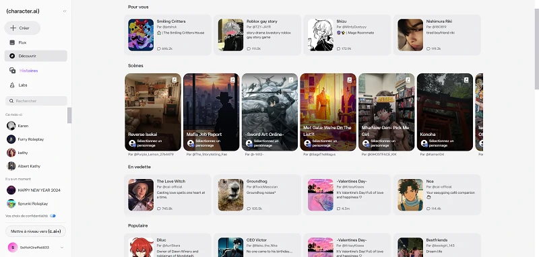
Task: Open the Konoha scene
Action: pyautogui.click(x=445, y=112)
